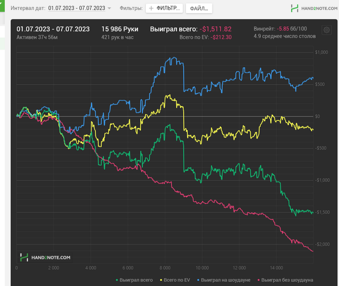Click the -$2,000 y-axis label

(x=322, y=244)
